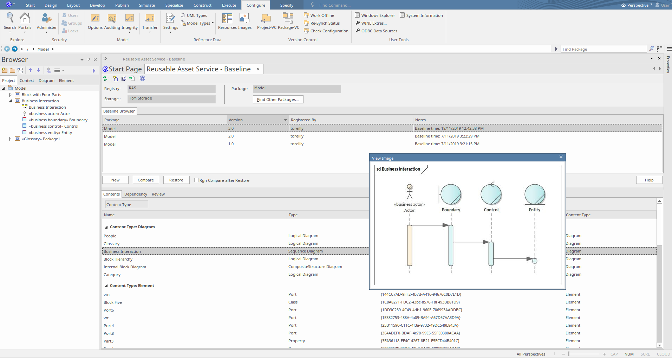Click the Resources icon in Reference Data

(x=227, y=19)
